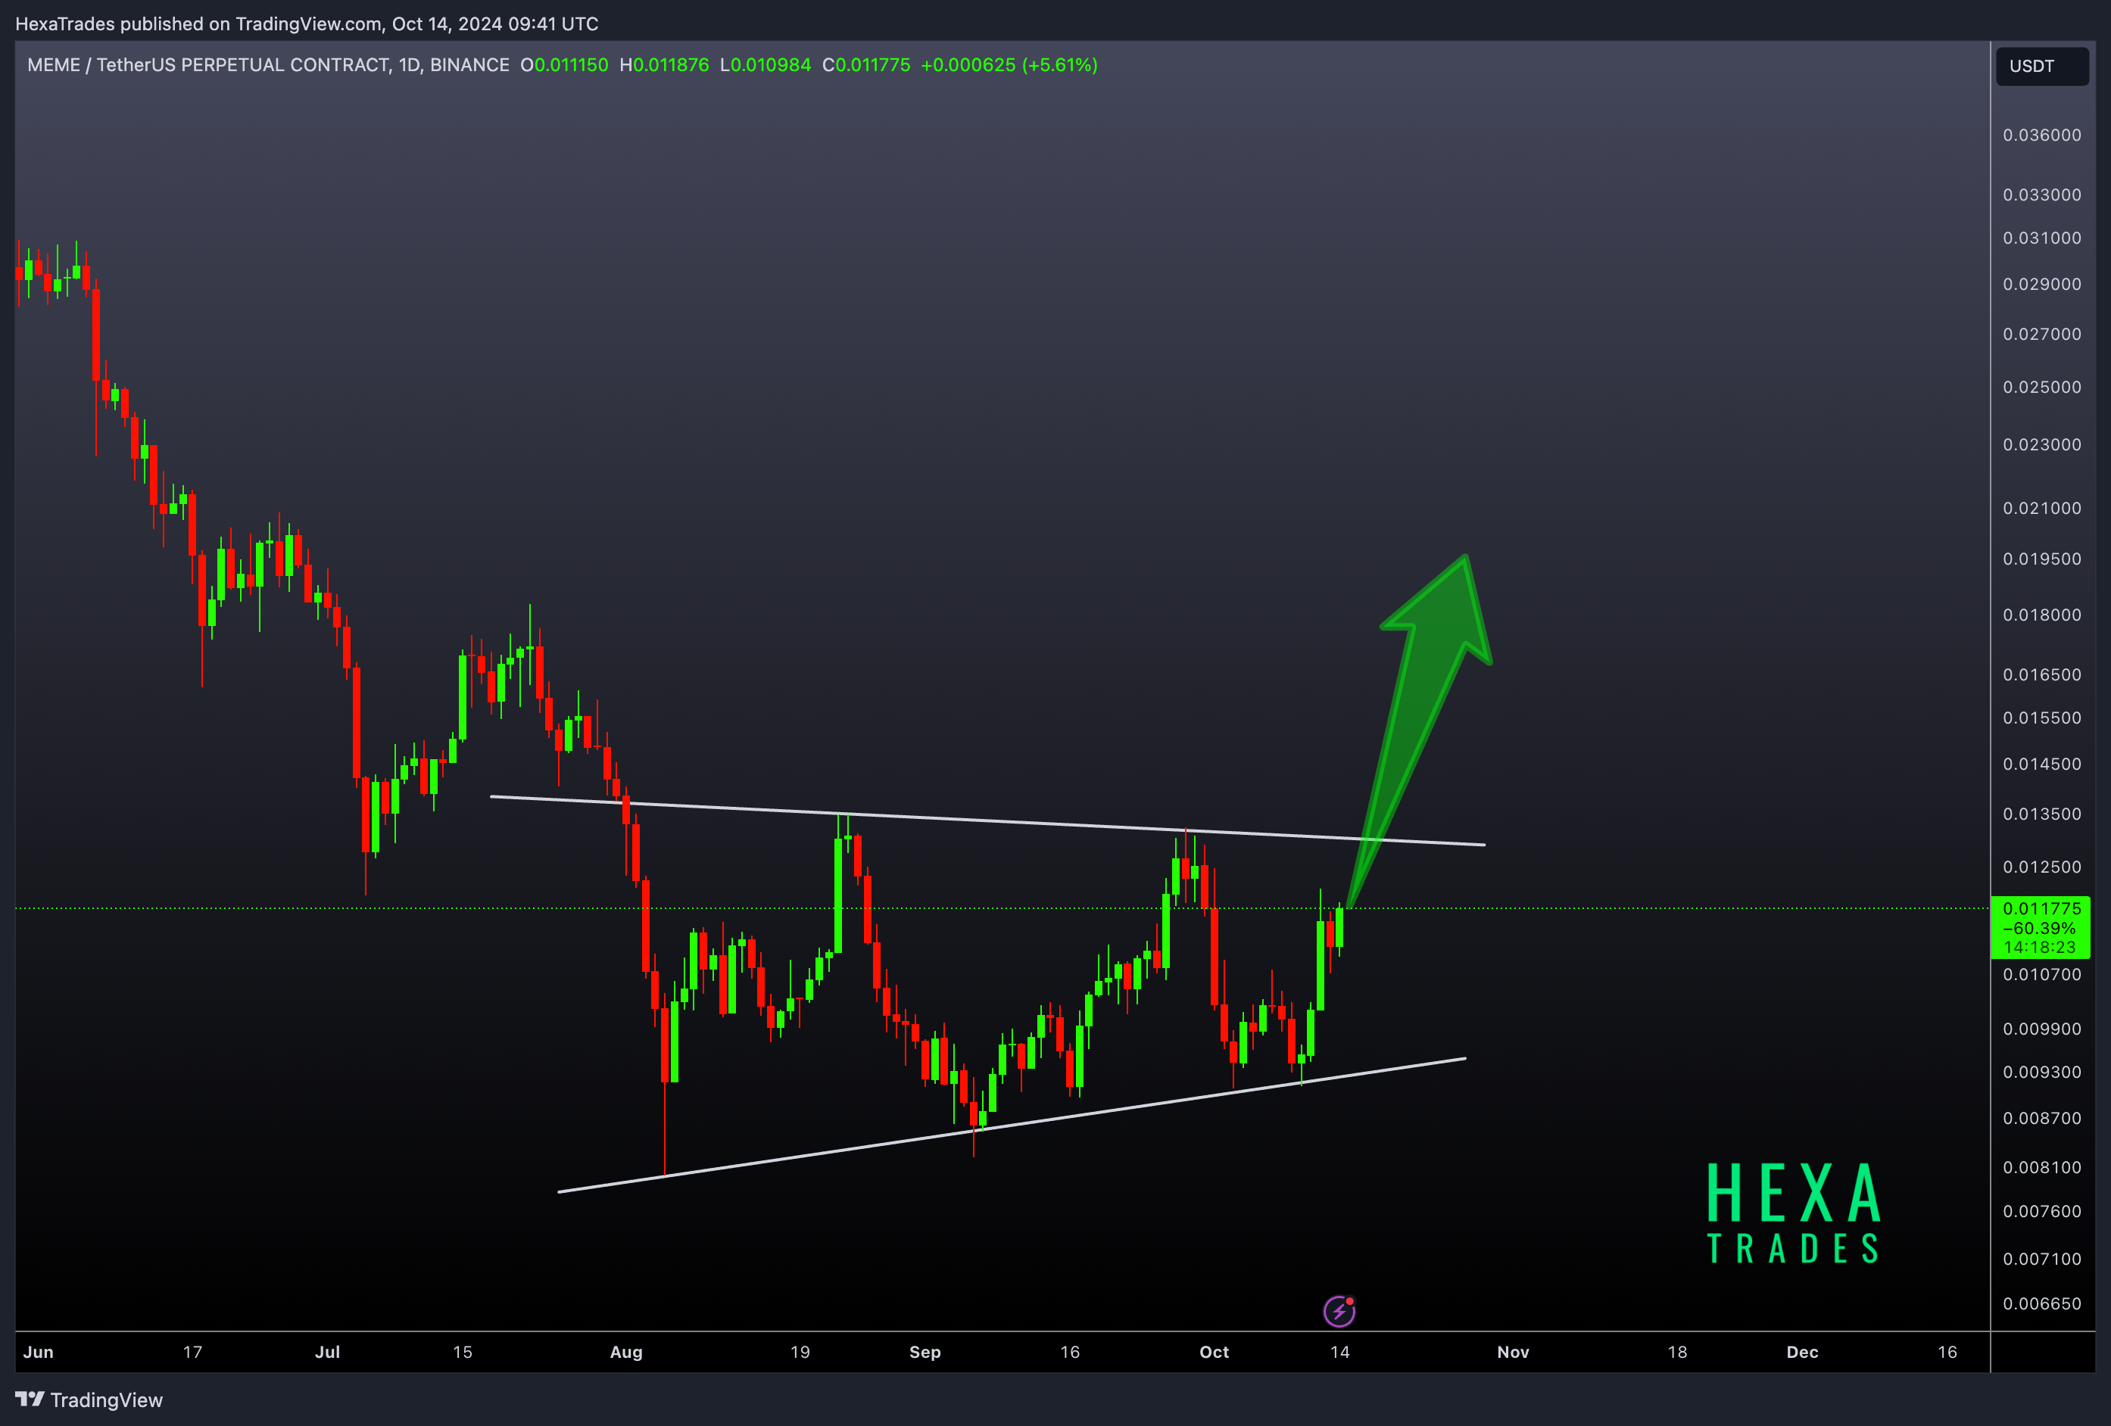Click the Oct date axis label
The image size is (2111, 1426).
point(1215,1353)
